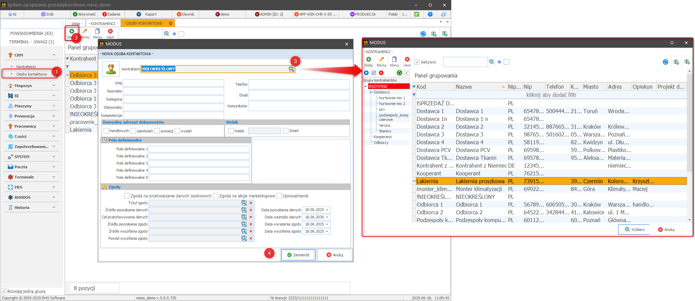Click the blue help question mark icon
Image resolution: width=695 pixels, height=301 pixels.
coord(430,14)
